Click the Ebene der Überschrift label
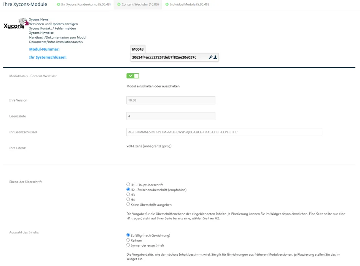This screenshot has height=266, width=360. point(25,182)
